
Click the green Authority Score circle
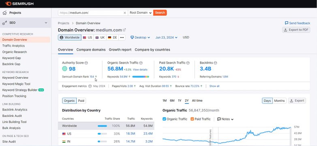click(64, 69)
